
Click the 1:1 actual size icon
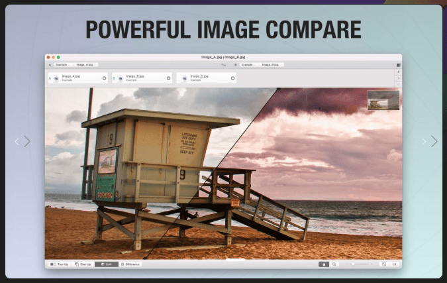(394, 264)
